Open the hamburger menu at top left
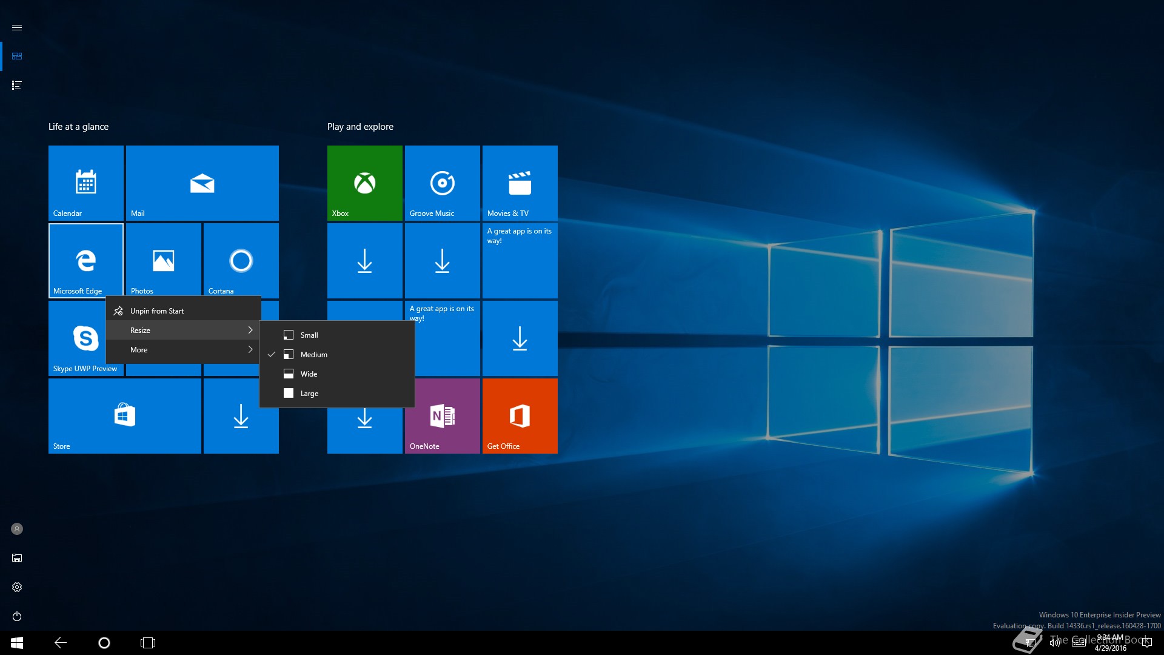 tap(17, 27)
